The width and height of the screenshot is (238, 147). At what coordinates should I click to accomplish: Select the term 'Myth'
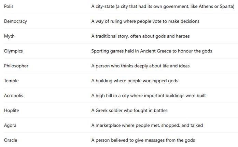tap(9, 36)
